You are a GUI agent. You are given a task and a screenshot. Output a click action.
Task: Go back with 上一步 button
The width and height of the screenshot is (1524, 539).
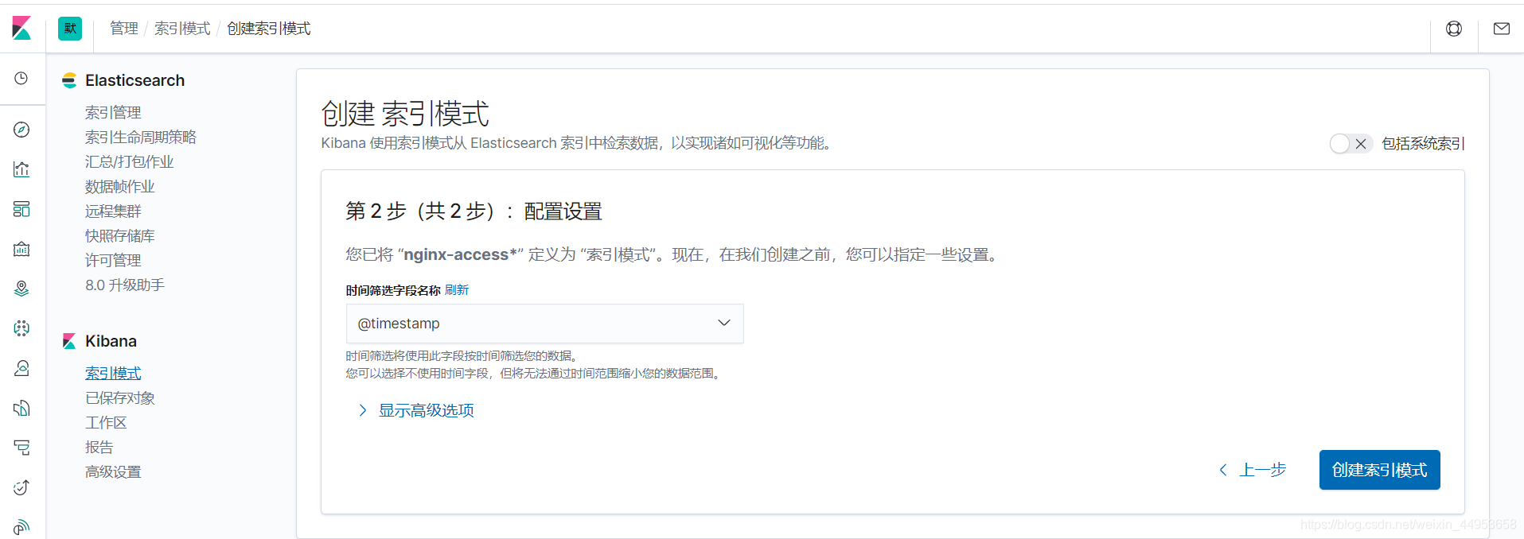coord(1253,470)
